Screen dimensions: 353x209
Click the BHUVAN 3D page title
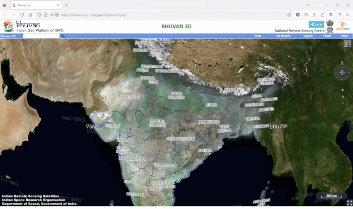(x=177, y=27)
